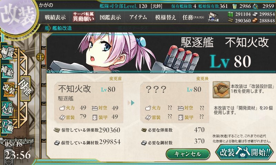Open the アイテム屋 item shop icon
The width and height of the screenshot is (276, 165).
213,17
